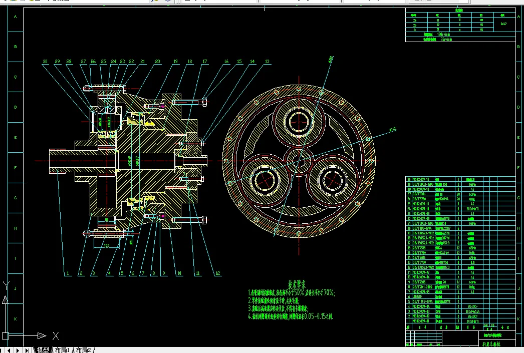This screenshot has width=524, height=353.
Task: Select the 技术要求 heading text
Action: tap(297, 284)
